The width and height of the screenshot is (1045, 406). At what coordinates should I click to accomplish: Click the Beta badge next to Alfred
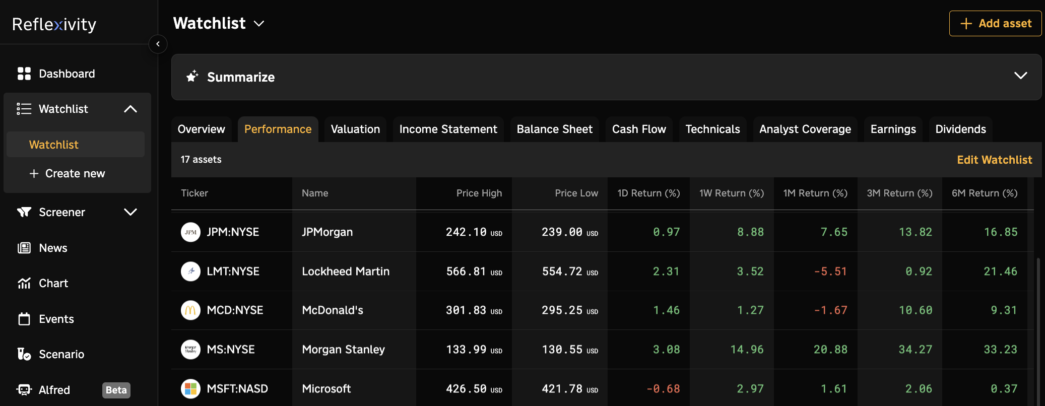point(116,390)
